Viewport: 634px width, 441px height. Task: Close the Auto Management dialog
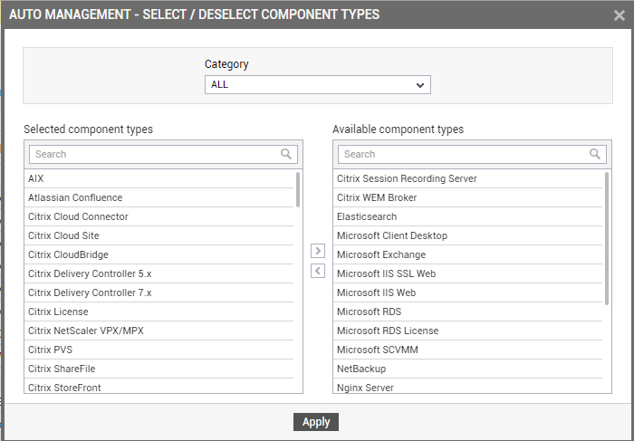tap(619, 15)
